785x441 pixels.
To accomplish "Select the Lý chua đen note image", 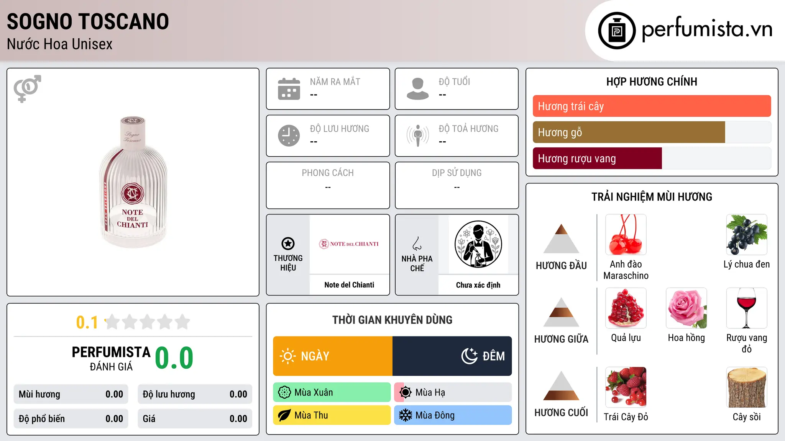I will click(x=747, y=235).
